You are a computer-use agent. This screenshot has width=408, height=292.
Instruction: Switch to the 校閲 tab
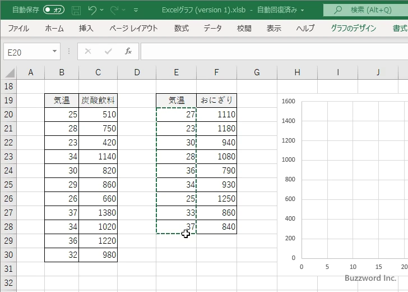click(244, 28)
